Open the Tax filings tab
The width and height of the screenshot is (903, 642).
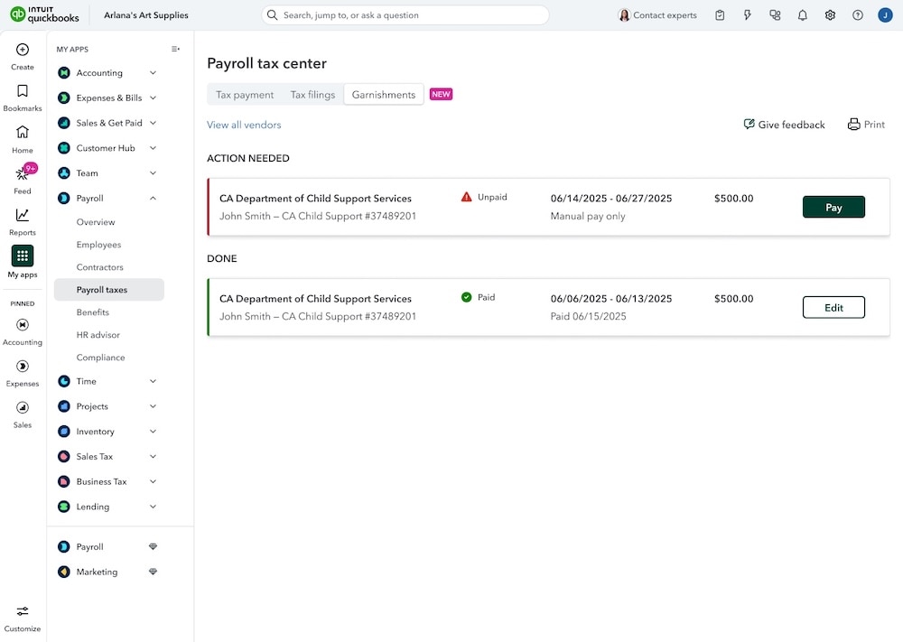point(313,93)
